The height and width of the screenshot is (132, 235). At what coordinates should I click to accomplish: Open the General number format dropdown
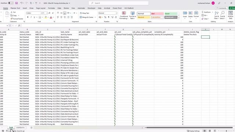(116, 13)
